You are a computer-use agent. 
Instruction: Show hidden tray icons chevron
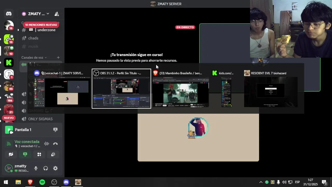[x=261, y=182]
